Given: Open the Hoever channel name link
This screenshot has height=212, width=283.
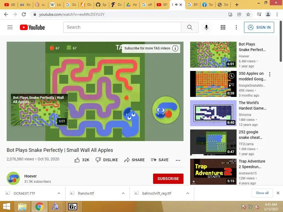Looking at the screenshot, I should [30, 176].
